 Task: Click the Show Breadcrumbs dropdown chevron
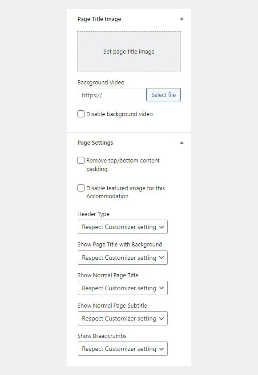161,349
